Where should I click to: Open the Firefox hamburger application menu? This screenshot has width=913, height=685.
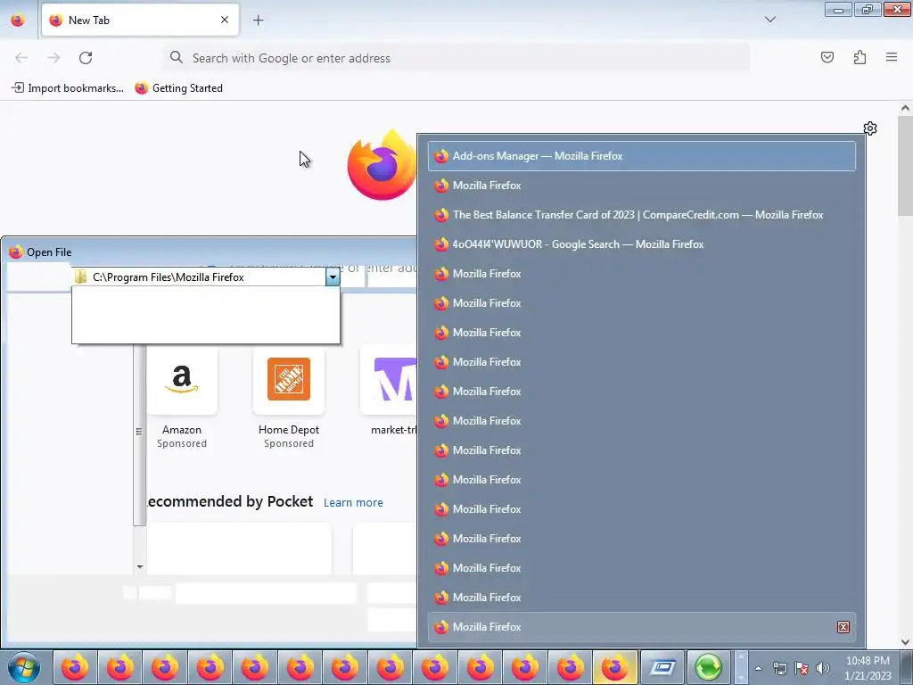point(892,57)
